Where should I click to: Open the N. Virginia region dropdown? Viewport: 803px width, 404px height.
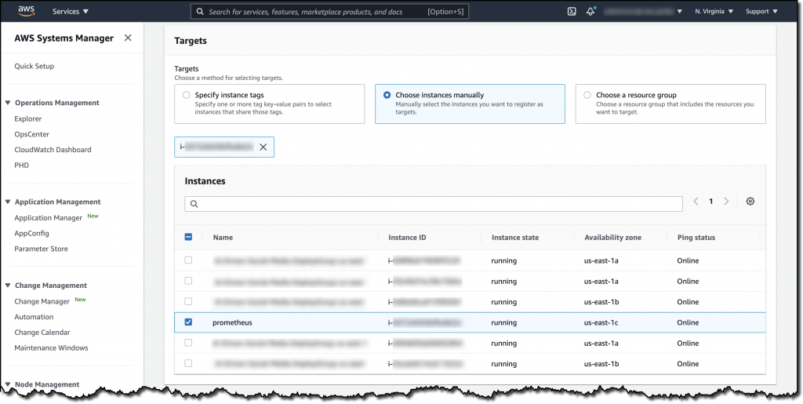714,11
